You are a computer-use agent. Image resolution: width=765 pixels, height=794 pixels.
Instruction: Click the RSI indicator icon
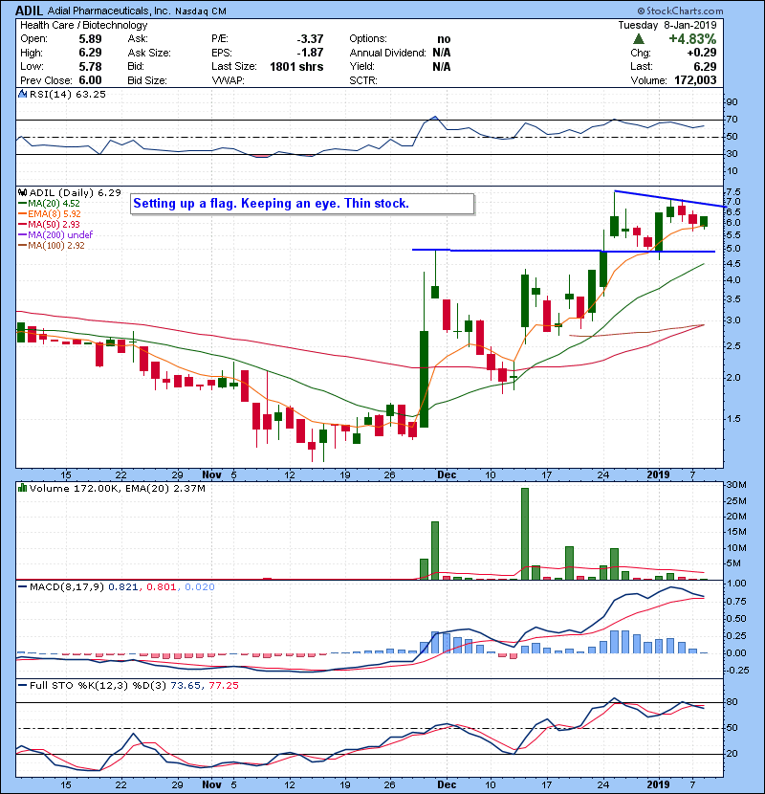pyautogui.click(x=22, y=94)
